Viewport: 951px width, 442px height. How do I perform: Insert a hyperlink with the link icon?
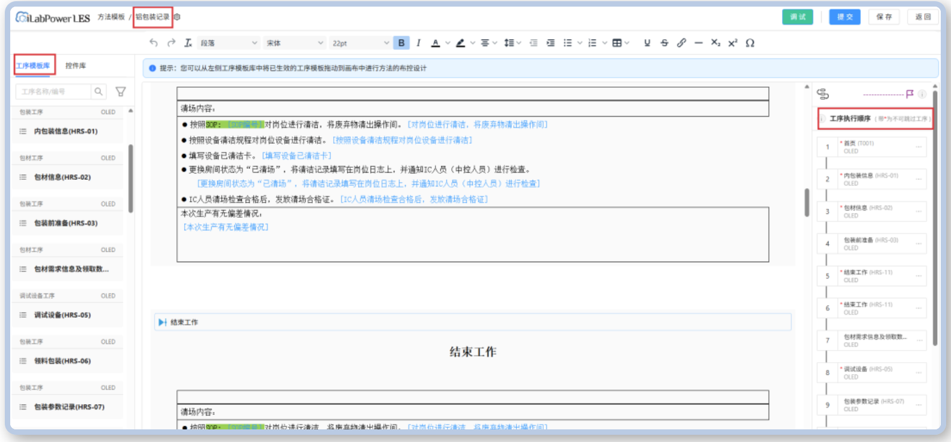[x=682, y=43]
